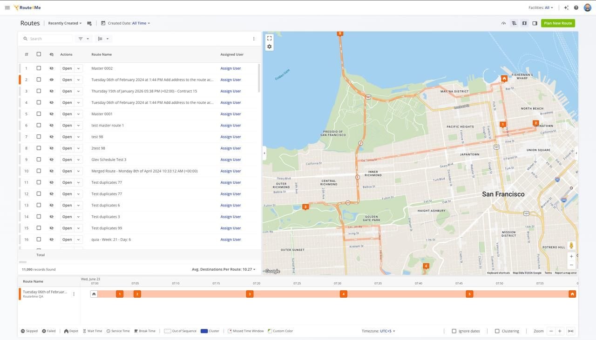The height and width of the screenshot is (340, 596).
Task: Enable the Clustering checkbox
Action: pyautogui.click(x=497, y=331)
